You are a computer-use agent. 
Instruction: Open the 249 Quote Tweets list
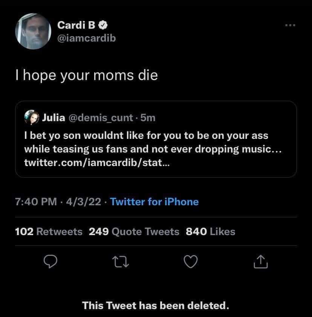[x=134, y=232]
